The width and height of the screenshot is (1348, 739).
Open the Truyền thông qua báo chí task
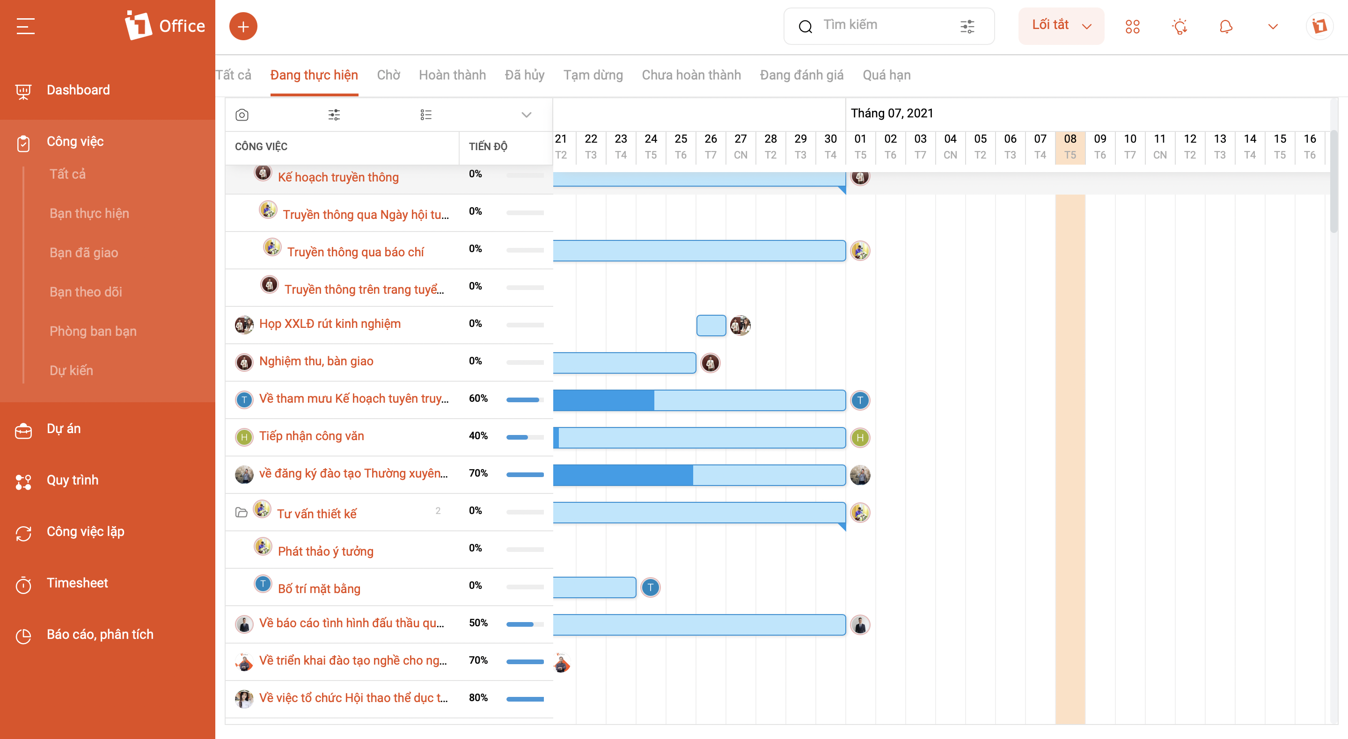(x=355, y=252)
